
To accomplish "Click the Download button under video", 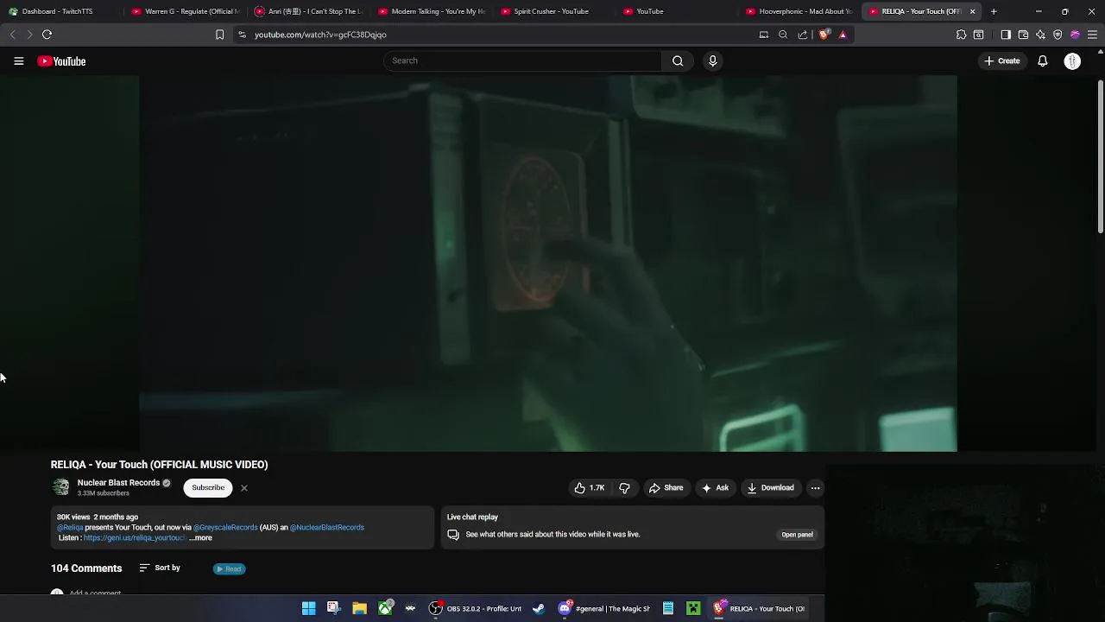I will (x=770, y=488).
